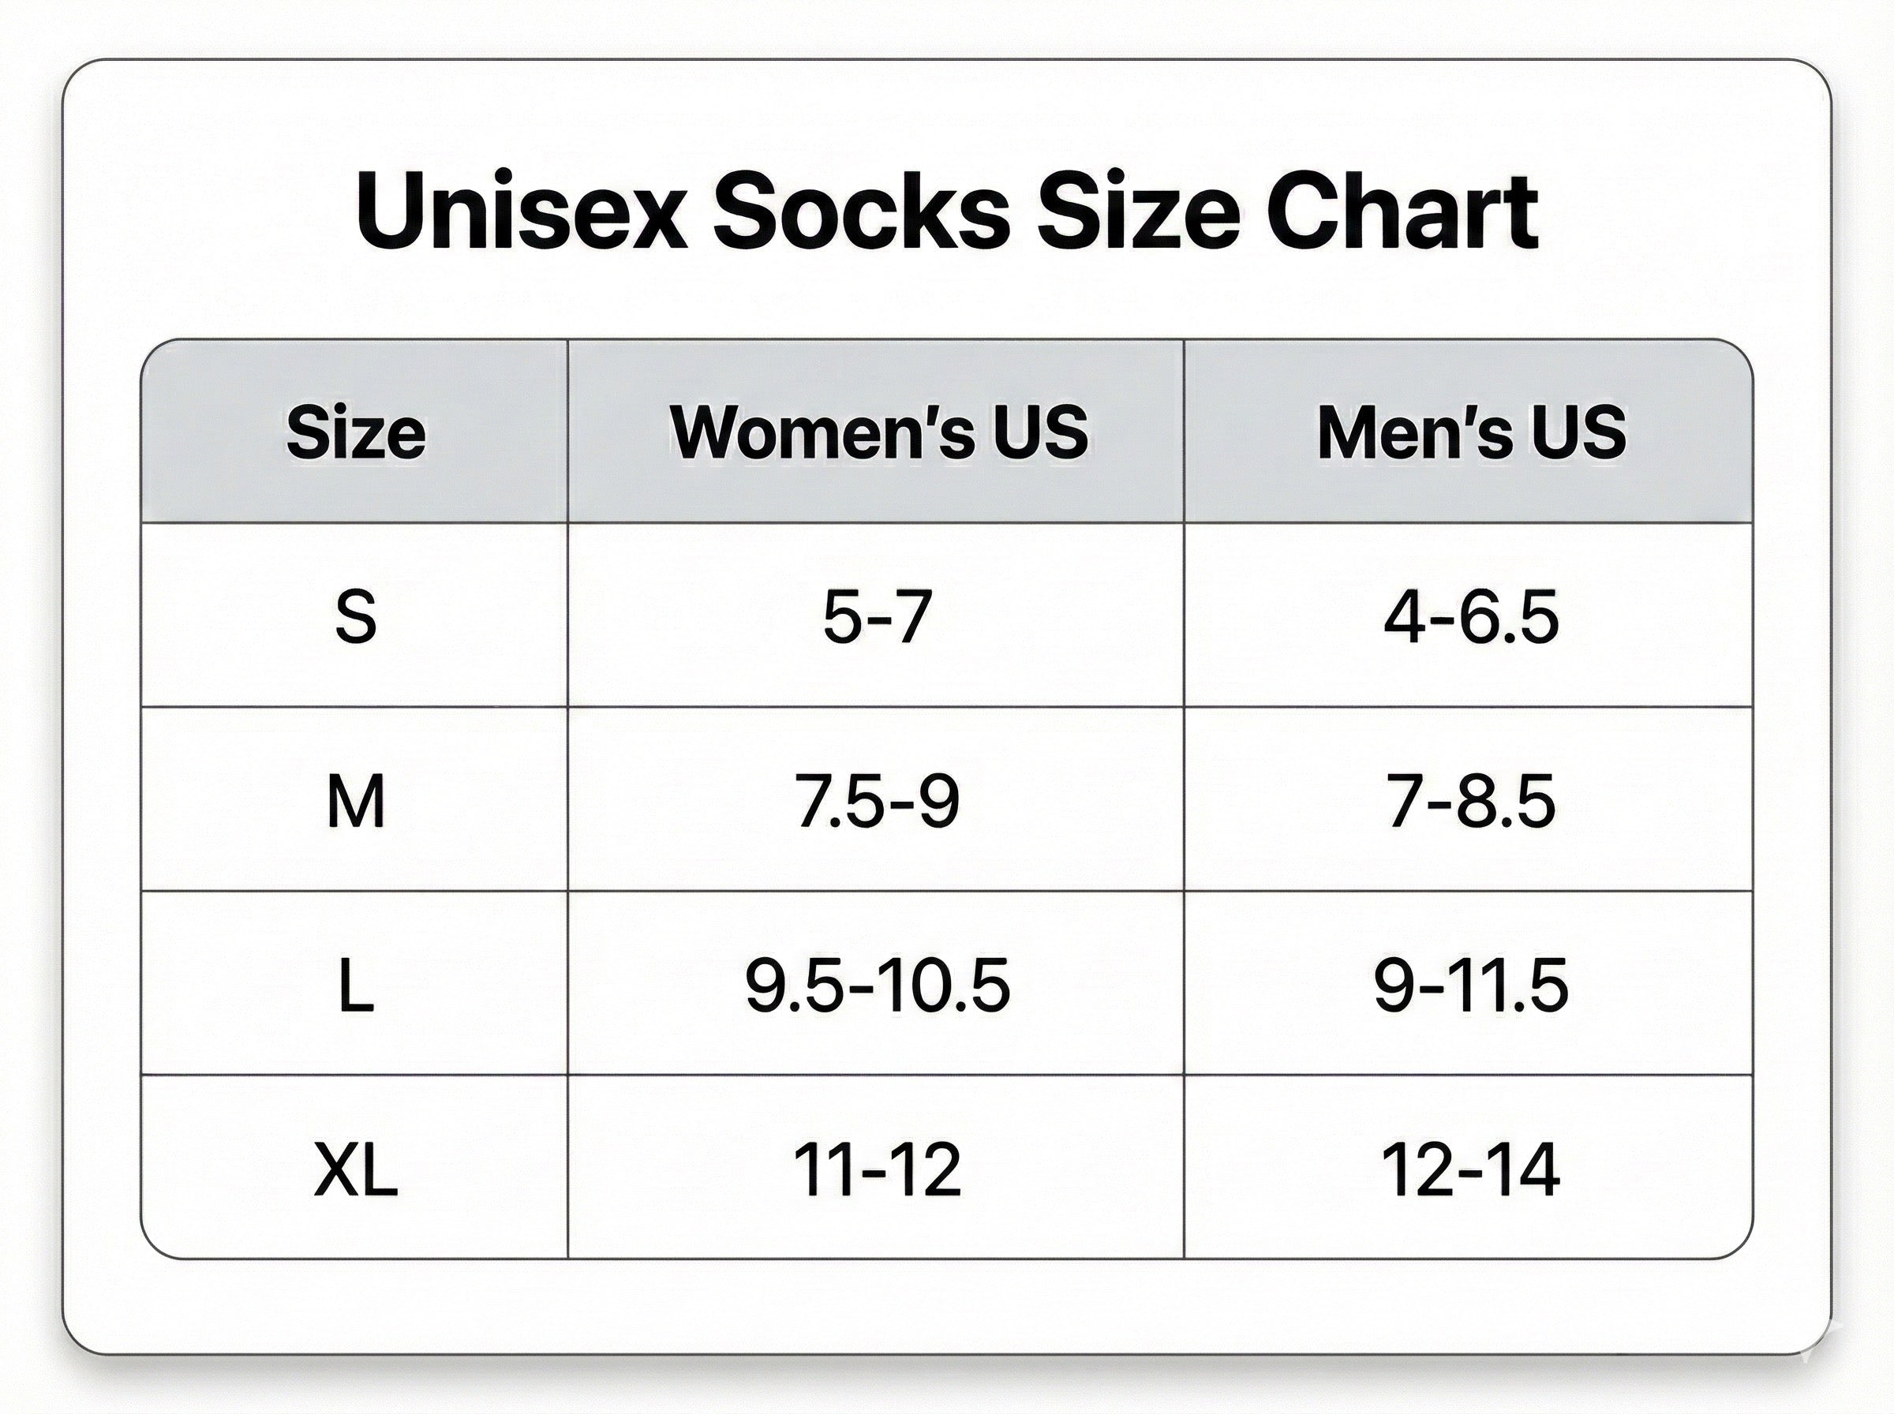This screenshot has height=1414, width=1894.
Task: Click the women's 7.5-9 cell
Action: coord(877,802)
